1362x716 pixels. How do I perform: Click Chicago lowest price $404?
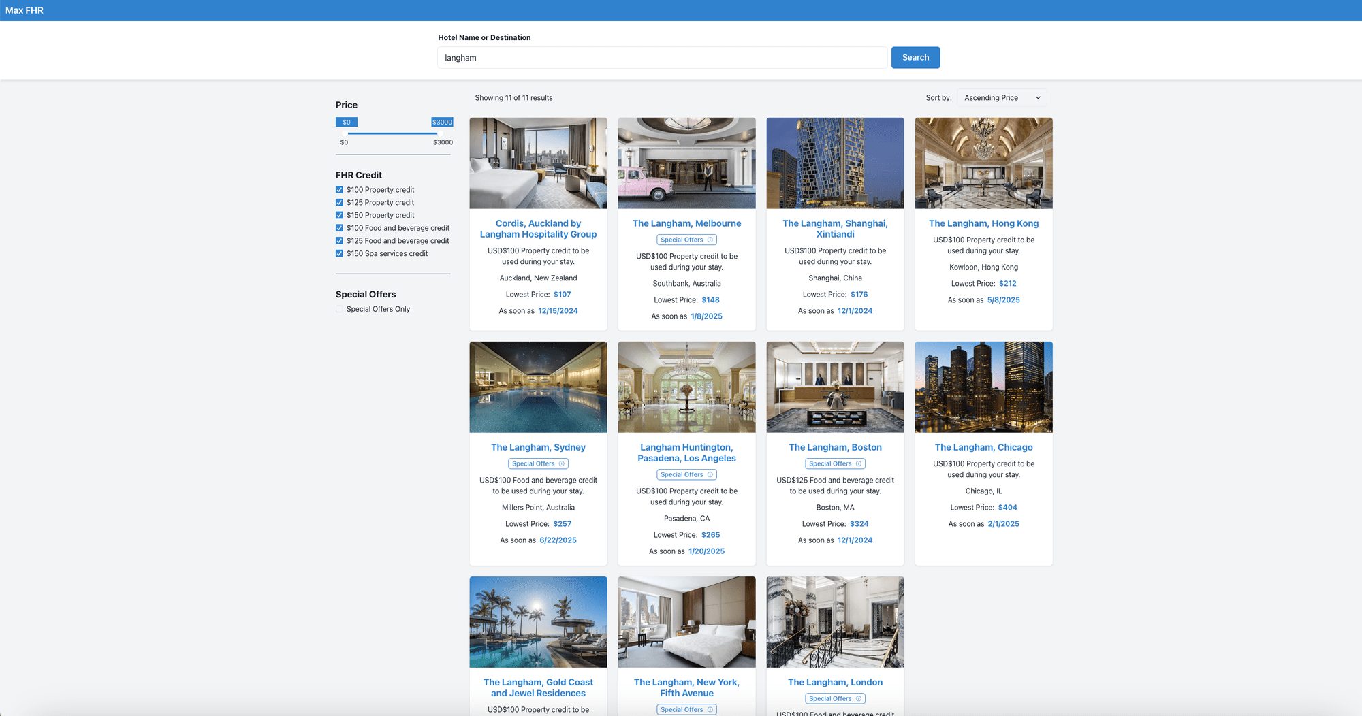click(x=1007, y=508)
